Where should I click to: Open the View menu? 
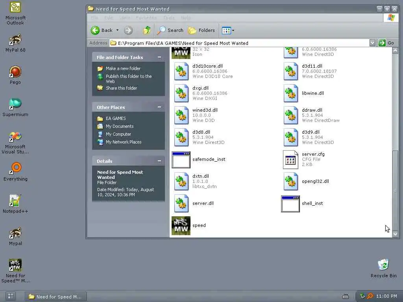[125, 18]
